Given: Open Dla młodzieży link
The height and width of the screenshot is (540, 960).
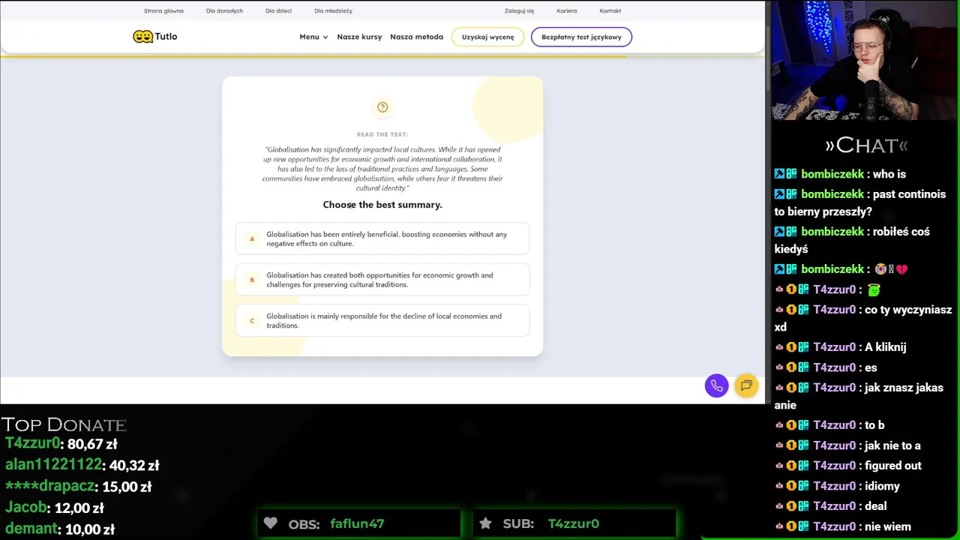Looking at the screenshot, I should click(333, 11).
